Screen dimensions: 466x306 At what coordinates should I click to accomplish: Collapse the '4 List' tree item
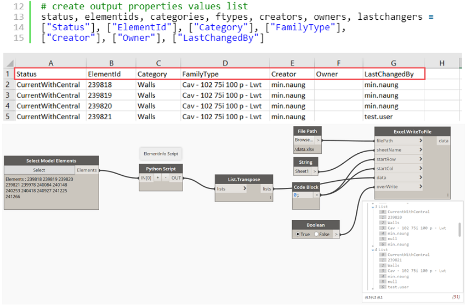(373, 249)
